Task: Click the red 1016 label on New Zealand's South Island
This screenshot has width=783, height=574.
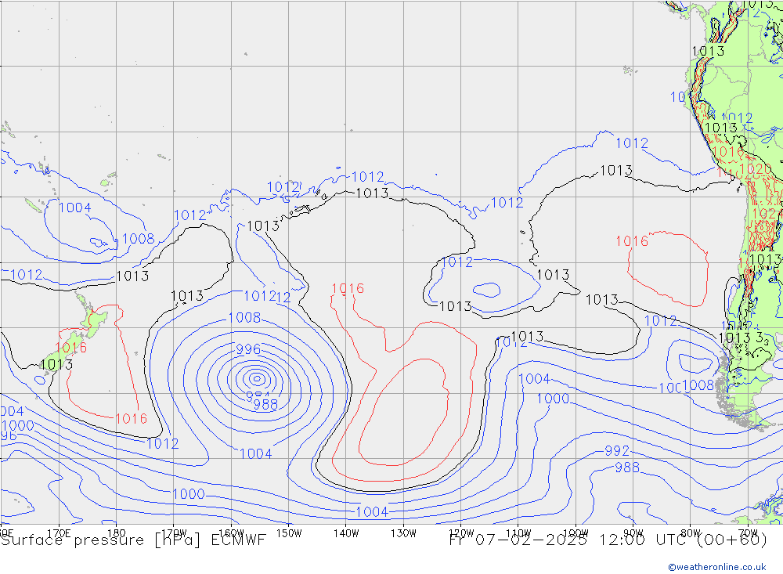Action: pyautogui.click(x=70, y=347)
